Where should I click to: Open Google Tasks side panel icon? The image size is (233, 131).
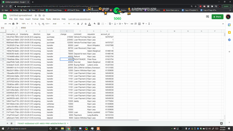(229, 40)
